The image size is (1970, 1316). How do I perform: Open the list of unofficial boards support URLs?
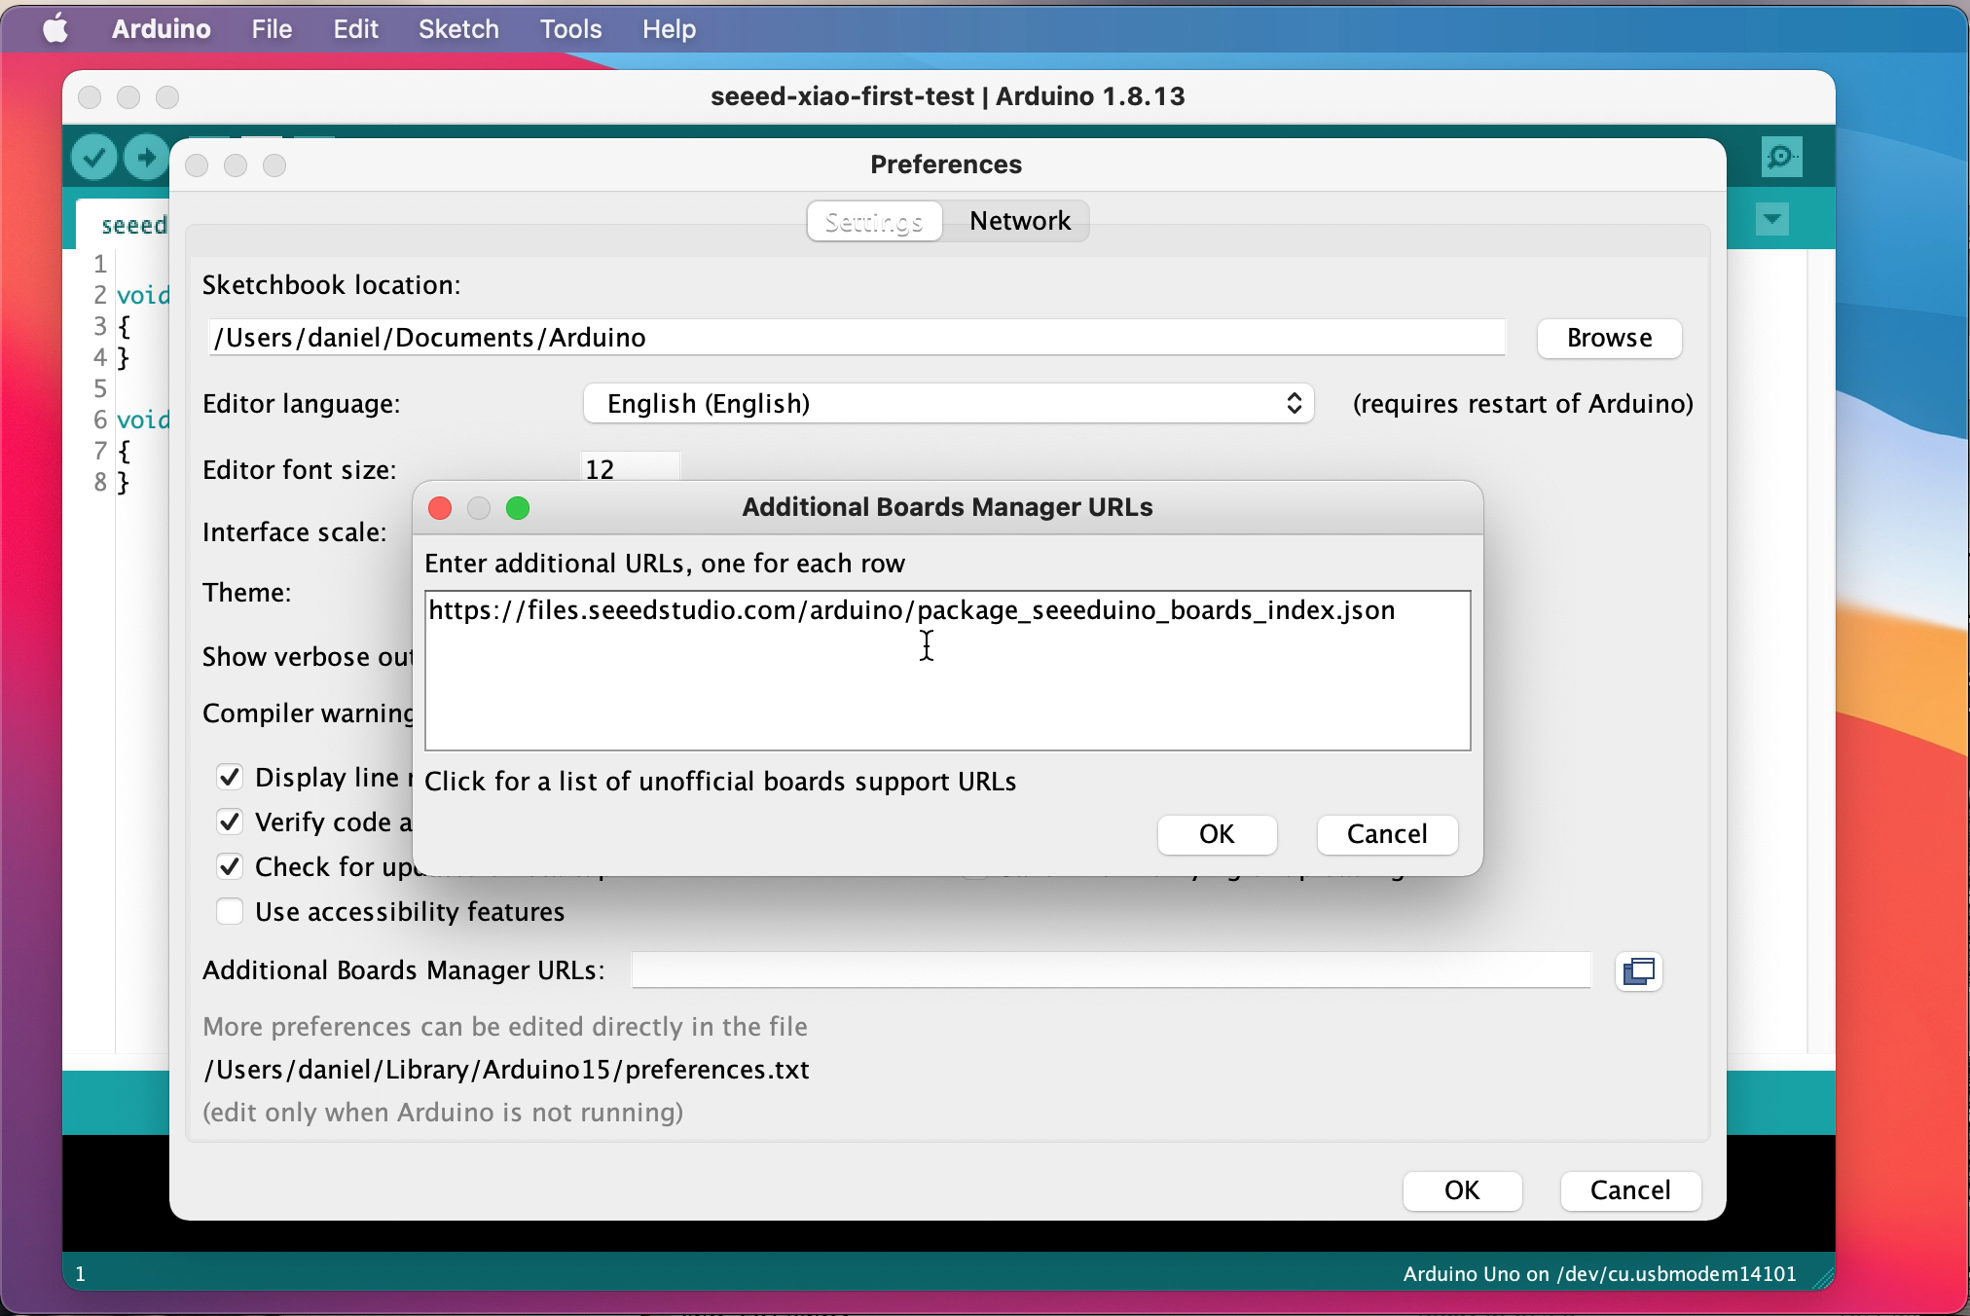click(x=720, y=781)
